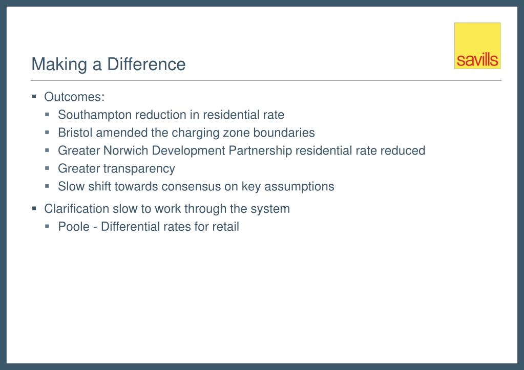The width and height of the screenshot is (524, 370).
Task: Click the Bristol amended charging zone line
Action: click(x=186, y=133)
